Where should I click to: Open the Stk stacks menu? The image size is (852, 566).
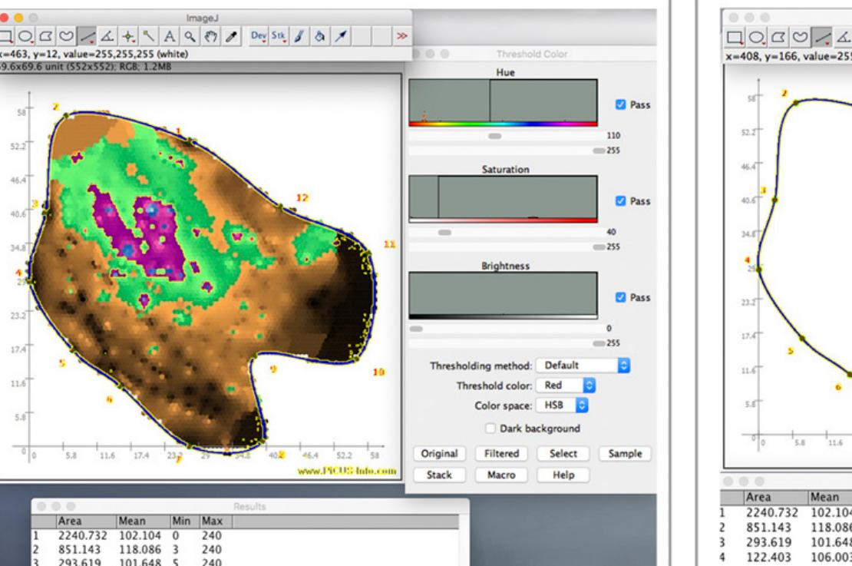[278, 36]
